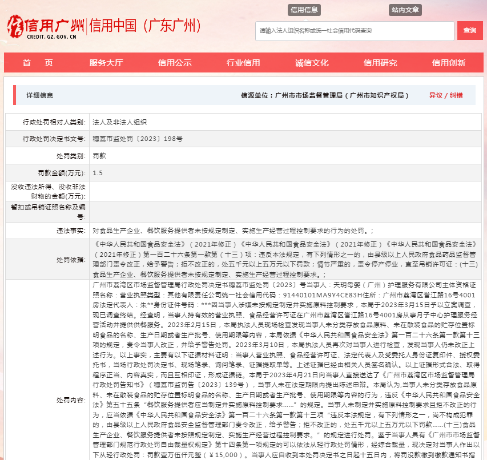This screenshot has height=460, width=487.
Task: Click the 处罚依据 row label
Action: point(71,260)
